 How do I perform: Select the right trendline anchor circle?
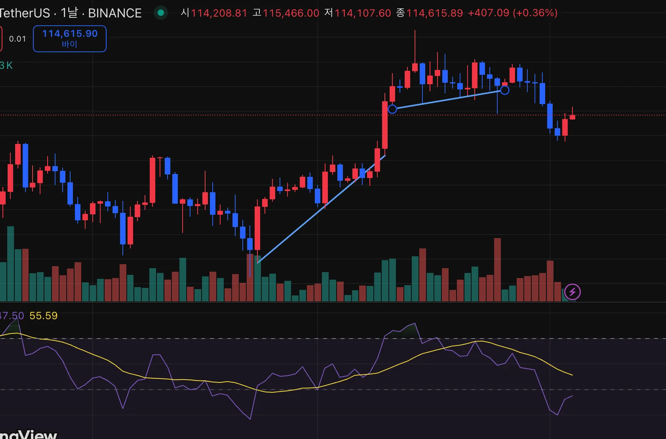[x=504, y=90]
